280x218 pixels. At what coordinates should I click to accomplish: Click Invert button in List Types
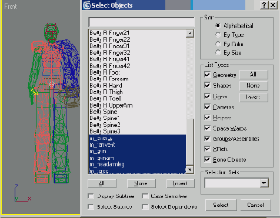coord(254,97)
